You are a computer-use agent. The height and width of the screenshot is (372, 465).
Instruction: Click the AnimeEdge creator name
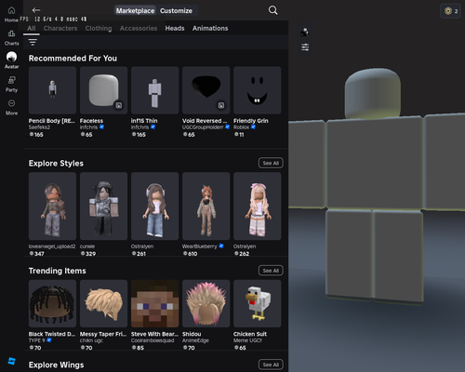(x=195, y=340)
